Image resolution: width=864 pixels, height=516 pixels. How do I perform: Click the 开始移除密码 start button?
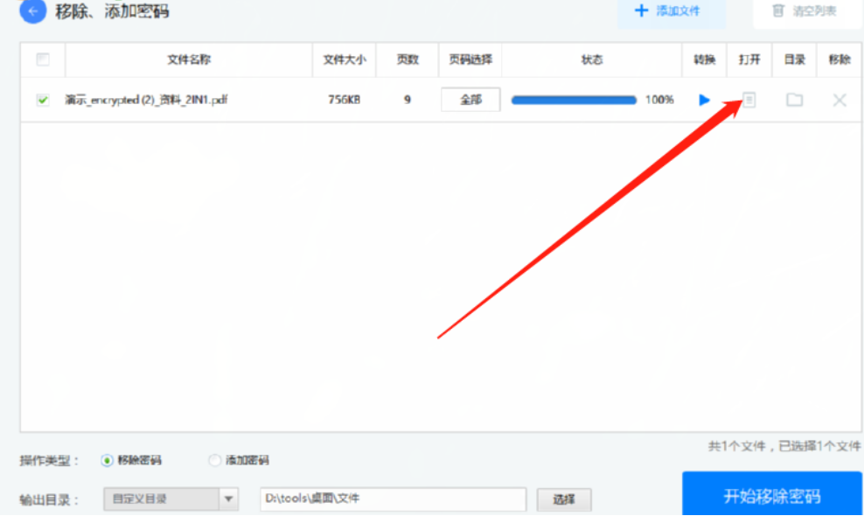click(772, 495)
